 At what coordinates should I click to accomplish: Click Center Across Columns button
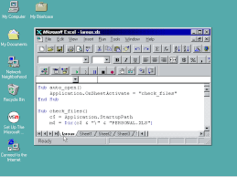pyautogui.click(x=173, y=60)
